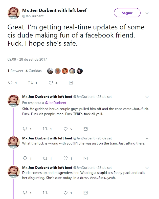Open options chevron on 'fanny pack' reply
The height and width of the screenshot is (199, 159).
tap(147, 168)
